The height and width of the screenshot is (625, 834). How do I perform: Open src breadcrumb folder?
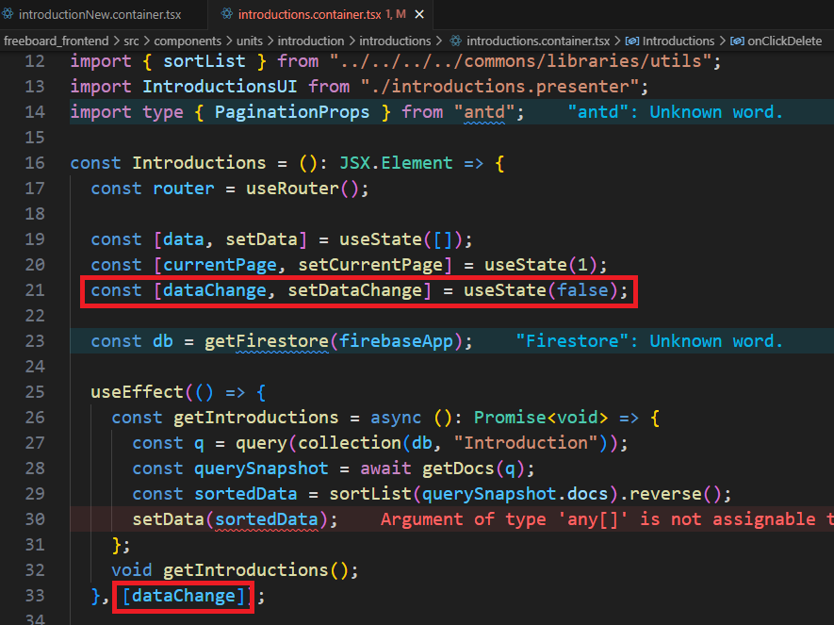131,41
